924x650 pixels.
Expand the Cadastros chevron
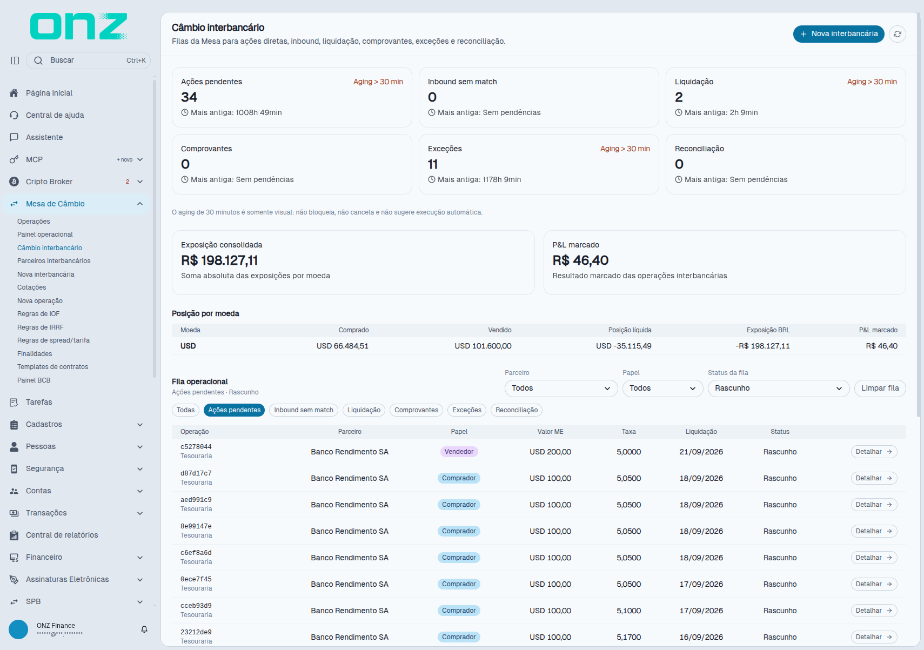(140, 424)
